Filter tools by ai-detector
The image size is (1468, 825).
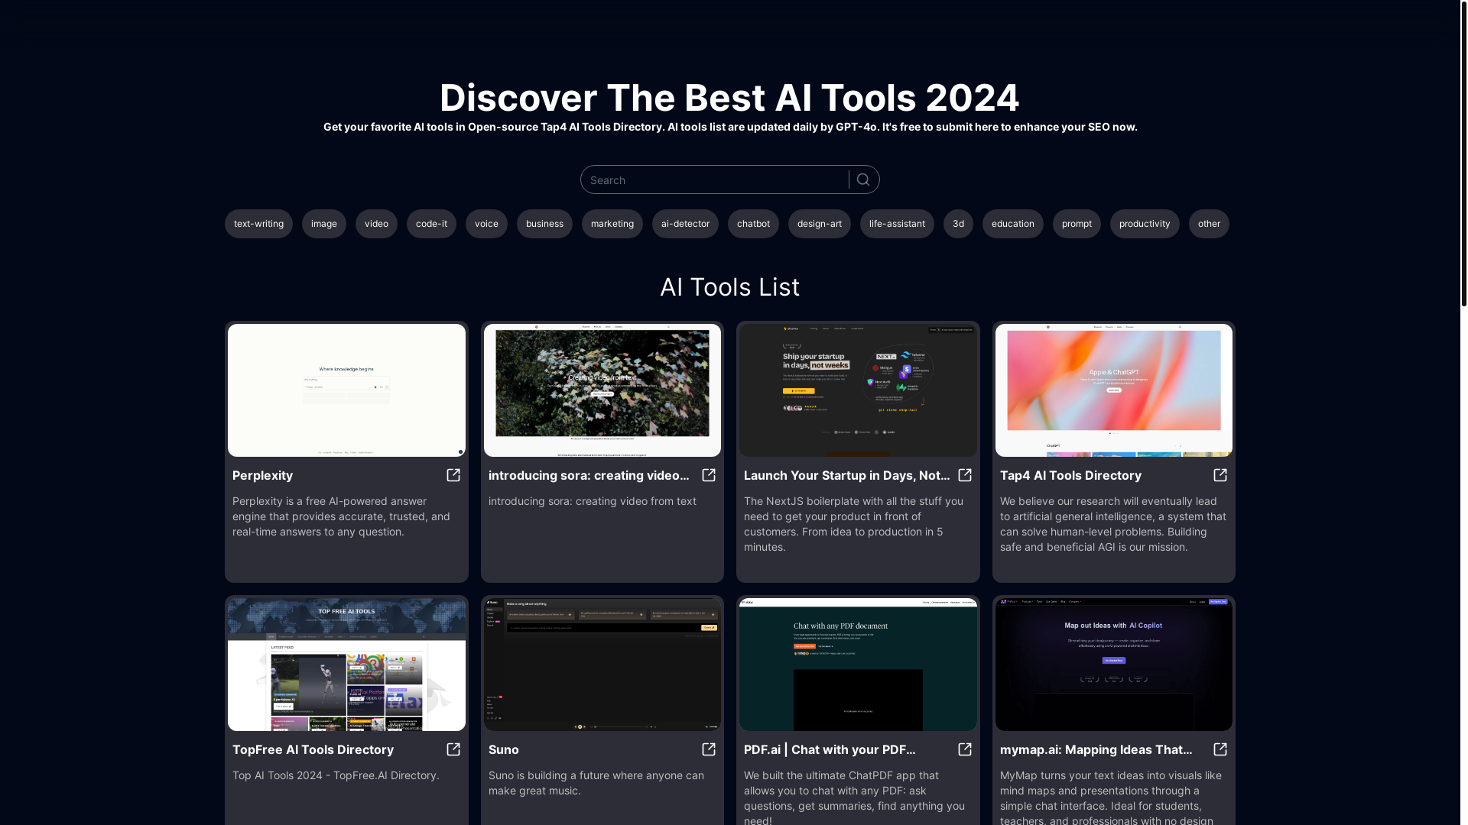click(x=685, y=224)
